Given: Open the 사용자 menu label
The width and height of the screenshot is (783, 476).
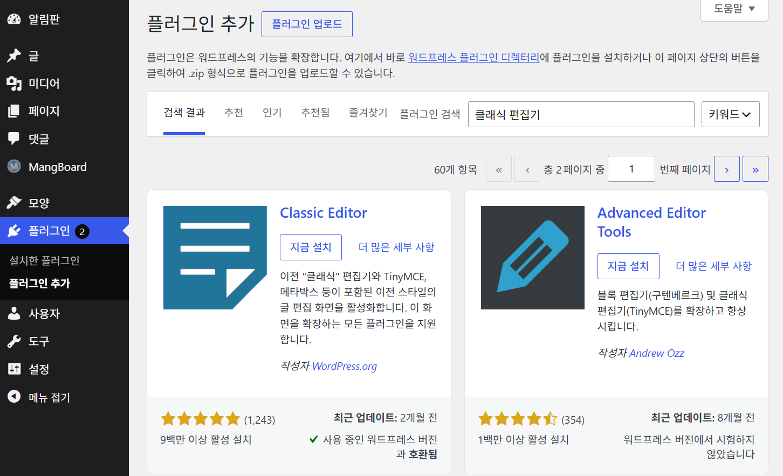Looking at the screenshot, I should (x=44, y=313).
